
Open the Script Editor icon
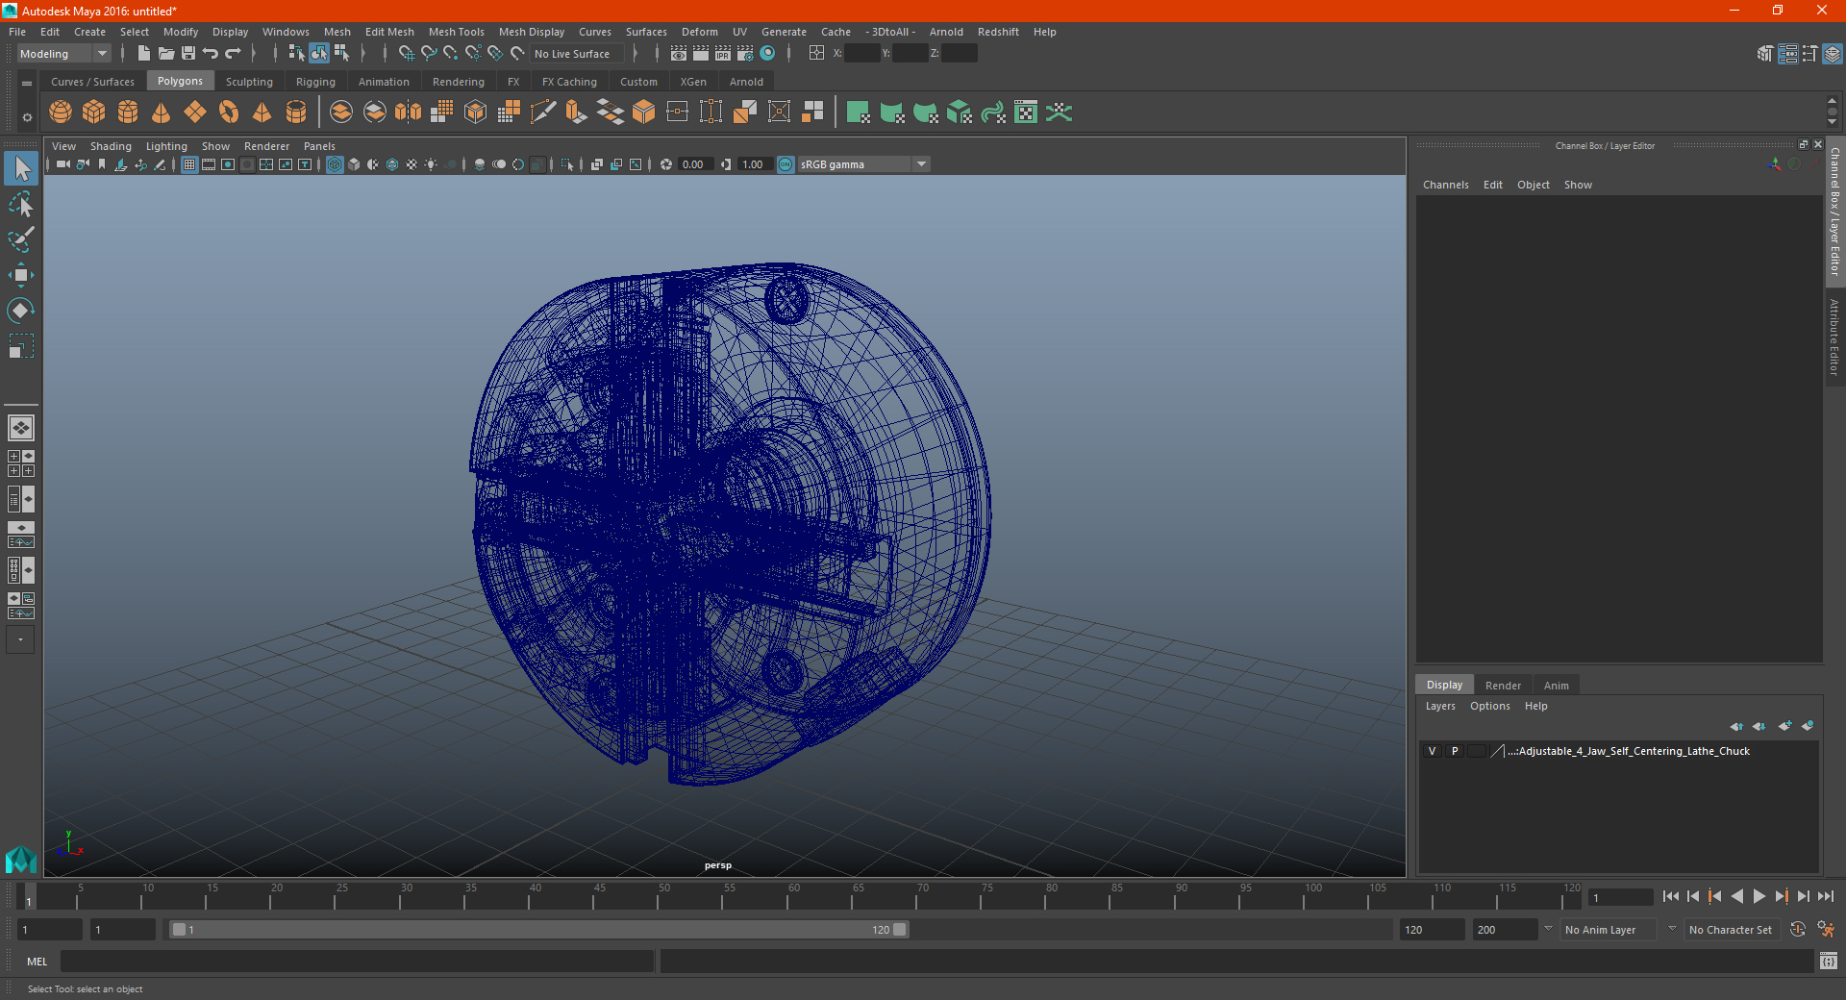(x=1829, y=961)
